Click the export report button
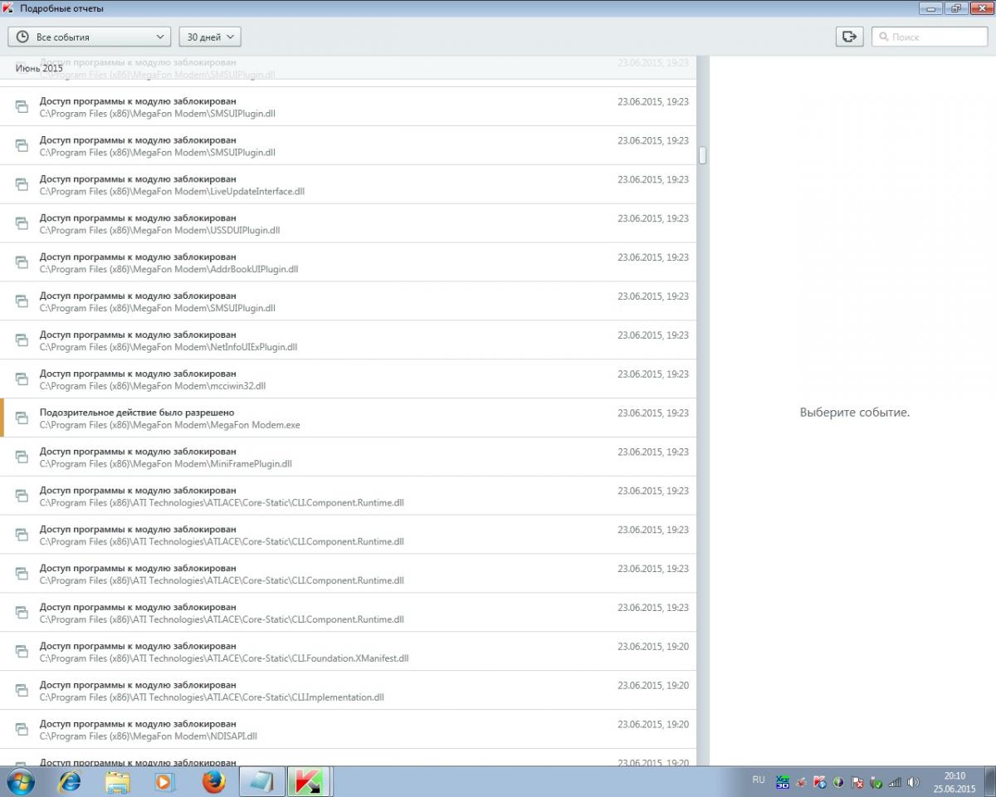This screenshot has width=996, height=797. click(x=849, y=37)
